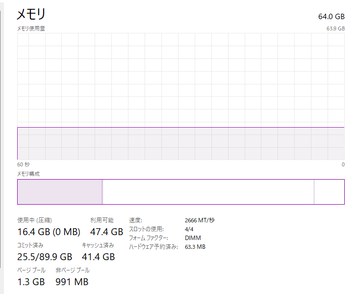Click the in-use segment of memory composition bar
The image size is (356, 294).
point(59,192)
